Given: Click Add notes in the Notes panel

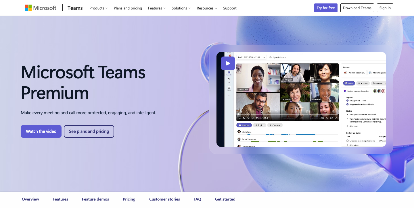Looking at the screenshot, I should pyautogui.click(x=352, y=126).
